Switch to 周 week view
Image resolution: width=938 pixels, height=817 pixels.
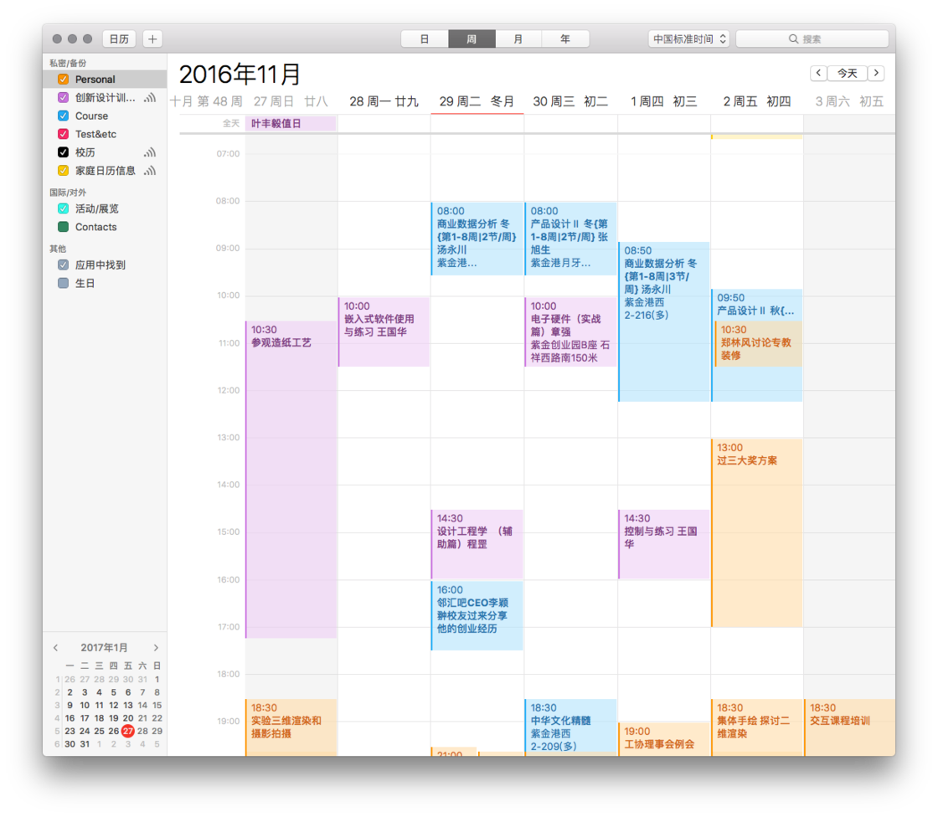pos(472,39)
